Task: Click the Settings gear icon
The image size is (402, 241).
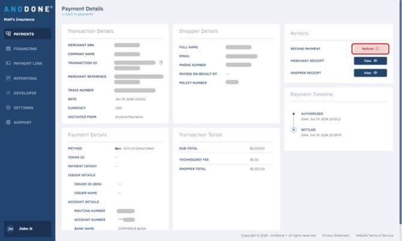Action: (8, 108)
